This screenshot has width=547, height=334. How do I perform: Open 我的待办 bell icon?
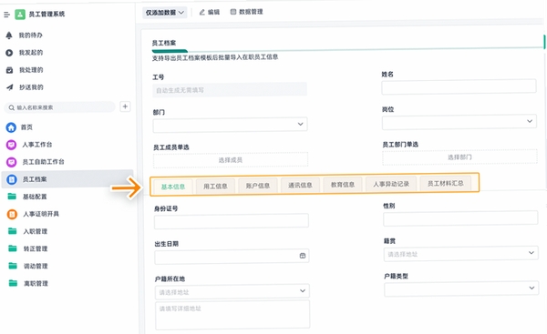pyautogui.click(x=9, y=35)
